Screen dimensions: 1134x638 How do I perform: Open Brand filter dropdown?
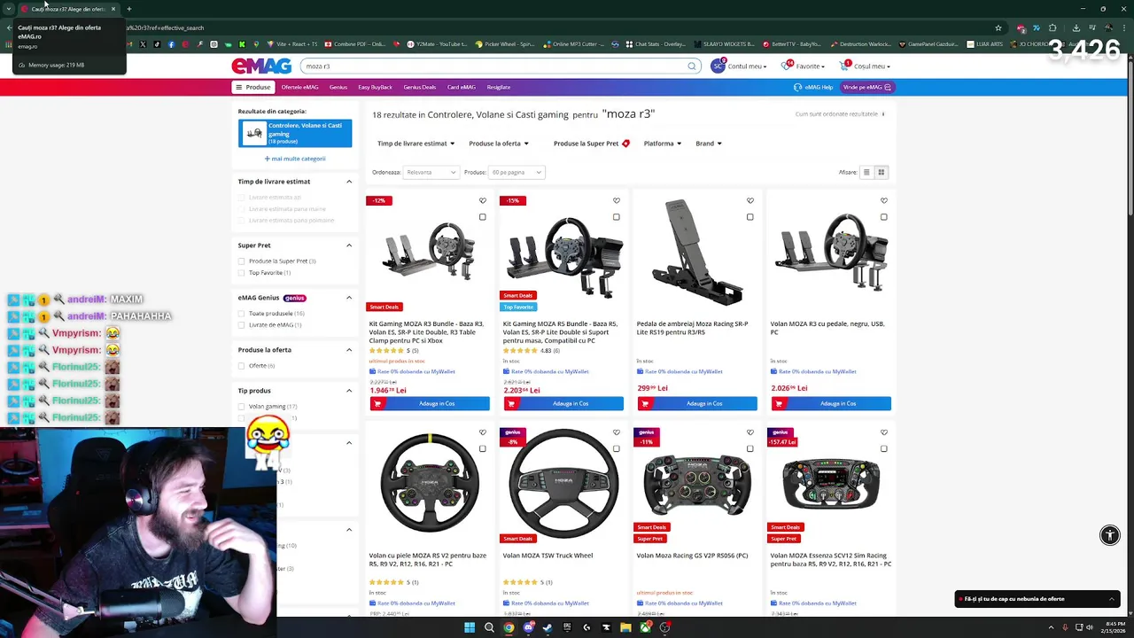coord(709,144)
